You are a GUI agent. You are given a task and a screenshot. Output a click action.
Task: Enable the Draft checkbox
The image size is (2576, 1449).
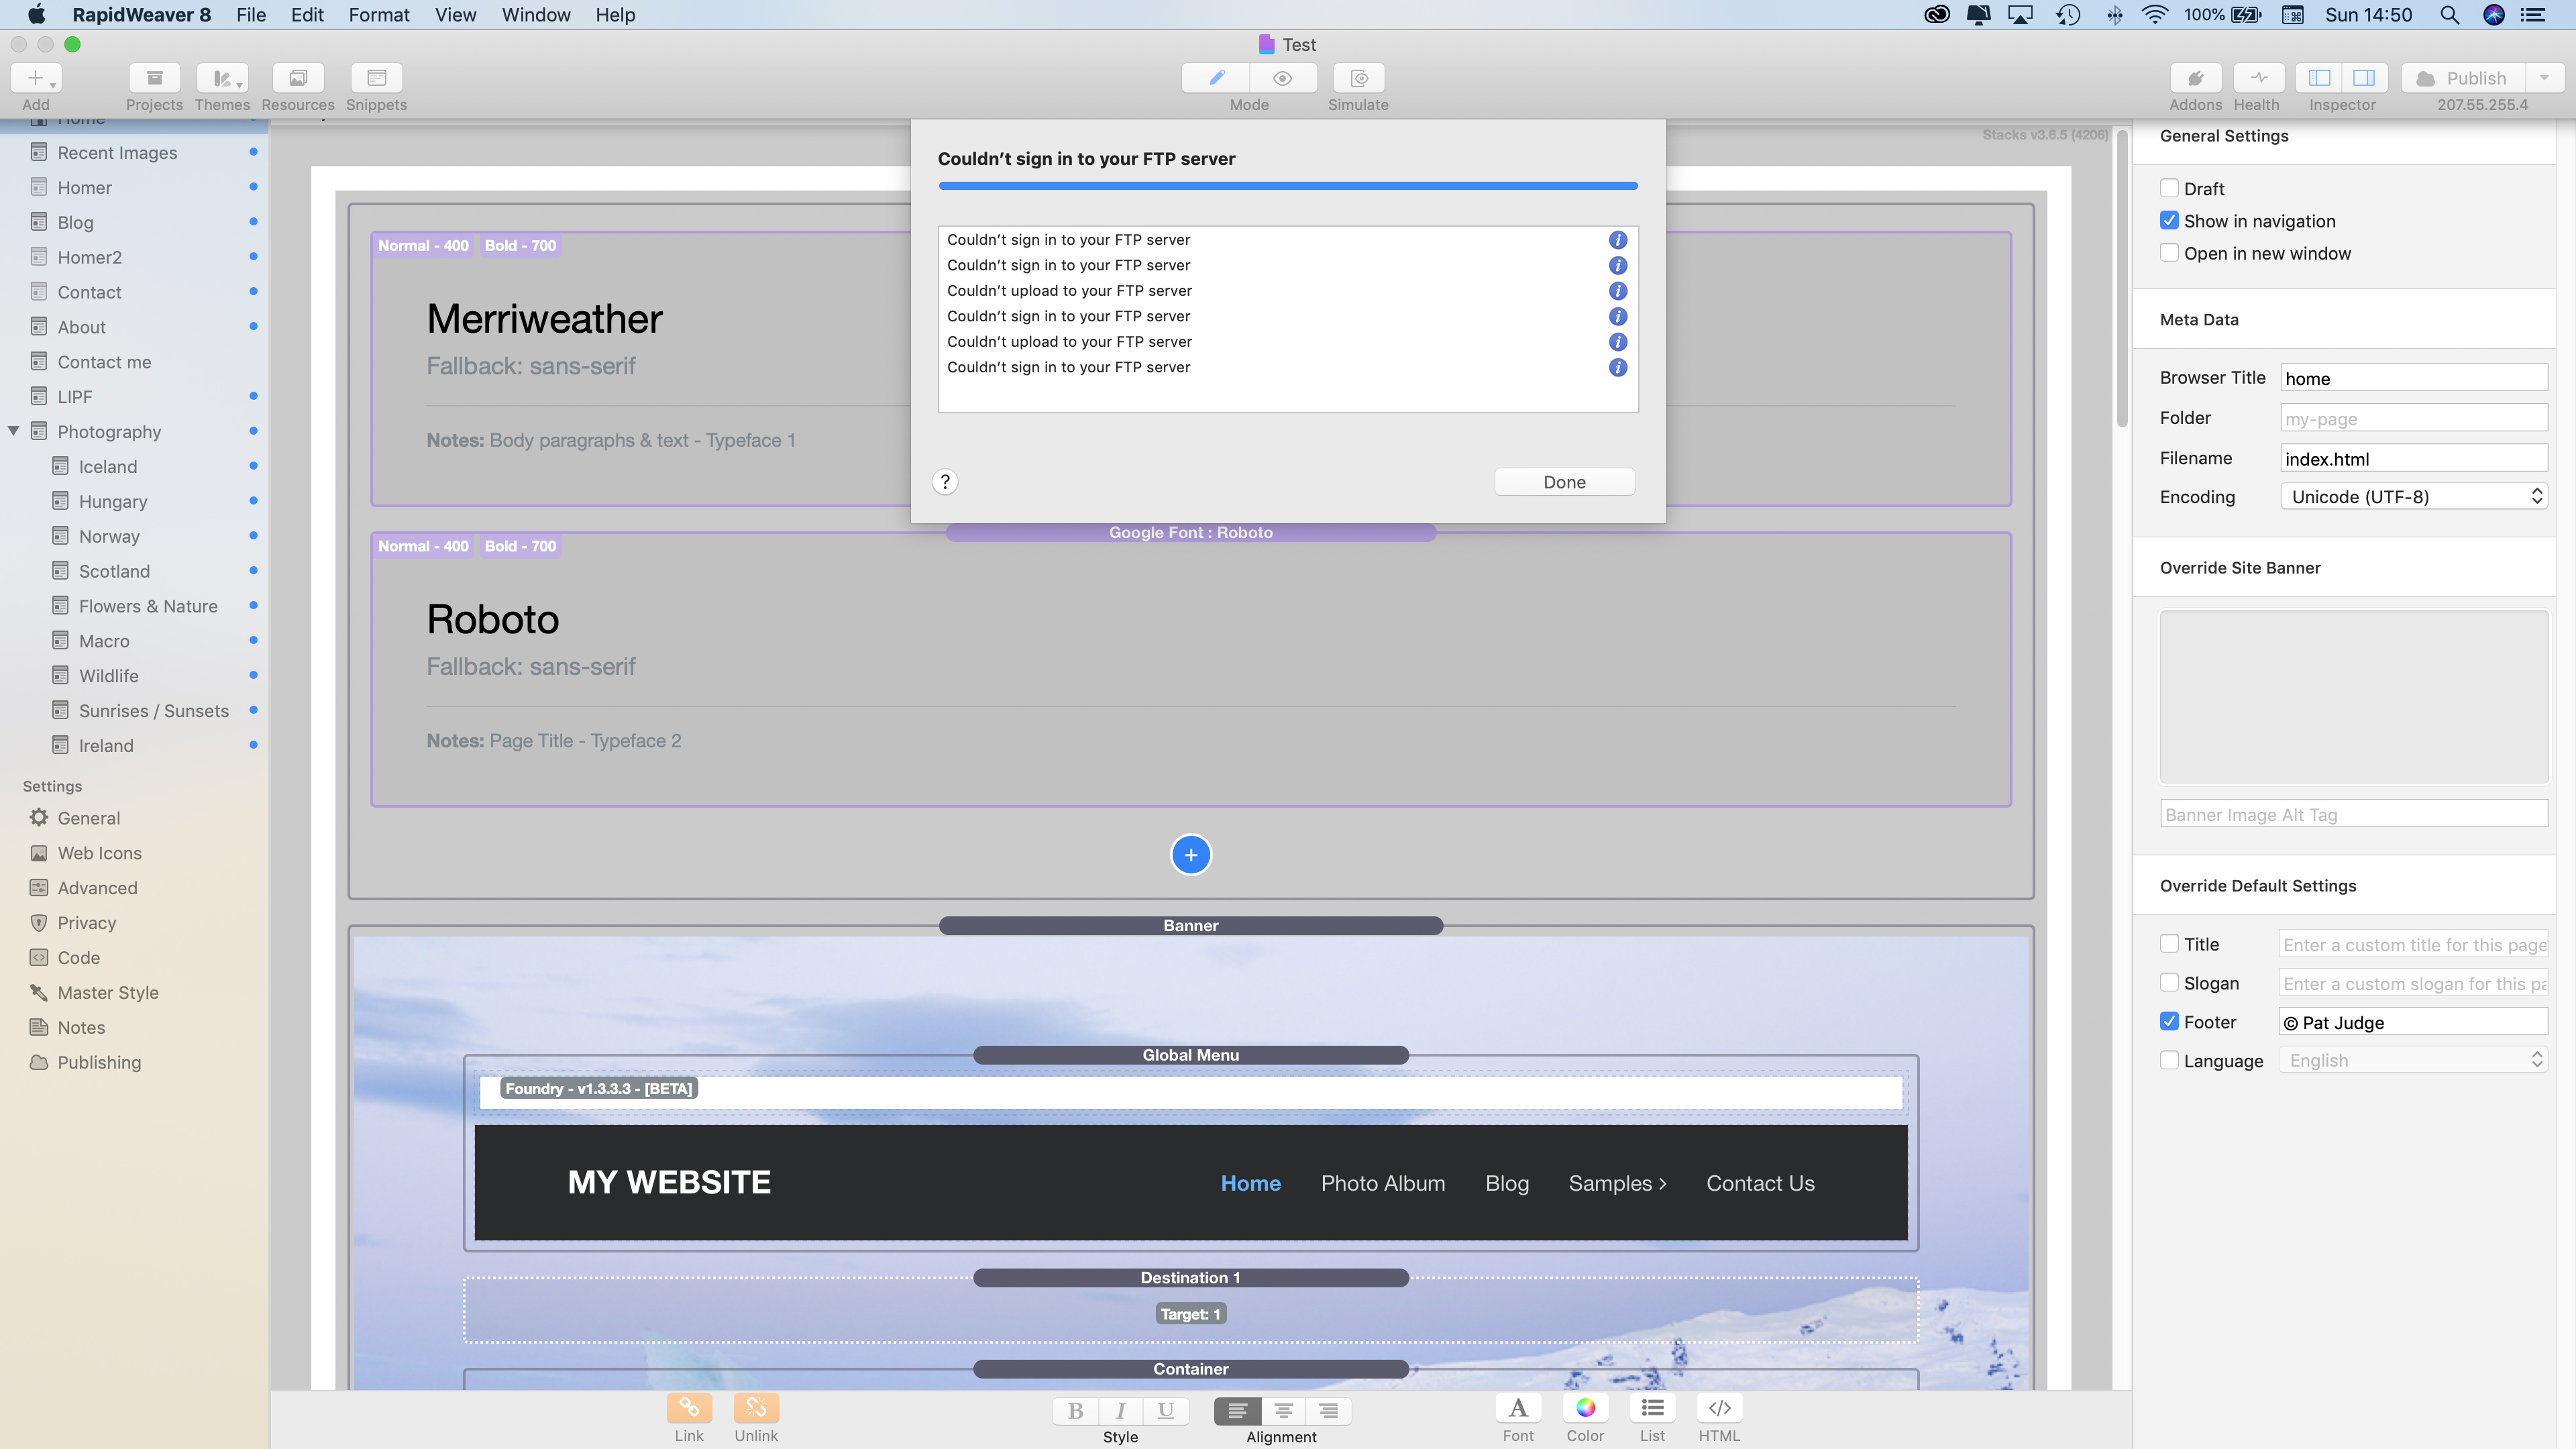tap(2169, 188)
